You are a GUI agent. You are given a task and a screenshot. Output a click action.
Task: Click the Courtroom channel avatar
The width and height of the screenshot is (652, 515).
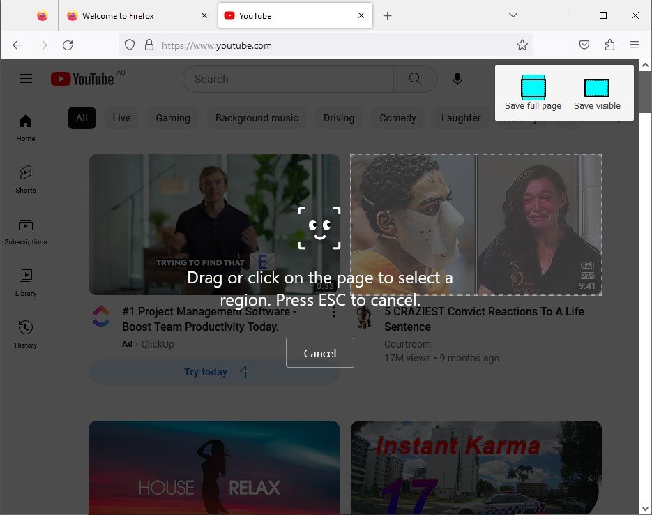click(x=364, y=318)
